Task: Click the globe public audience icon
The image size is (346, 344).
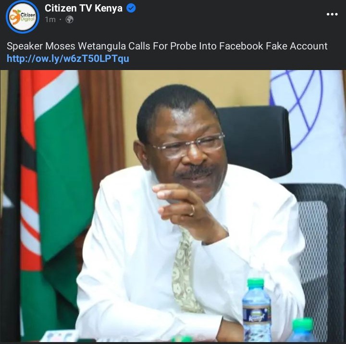Action: pyautogui.click(x=70, y=20)
